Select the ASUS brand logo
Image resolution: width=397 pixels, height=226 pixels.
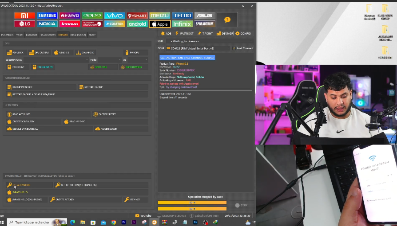pos(205,16)
